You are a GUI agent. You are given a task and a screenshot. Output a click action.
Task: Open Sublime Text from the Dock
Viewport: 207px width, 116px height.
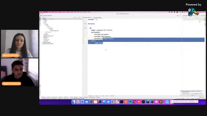point(161,102)
